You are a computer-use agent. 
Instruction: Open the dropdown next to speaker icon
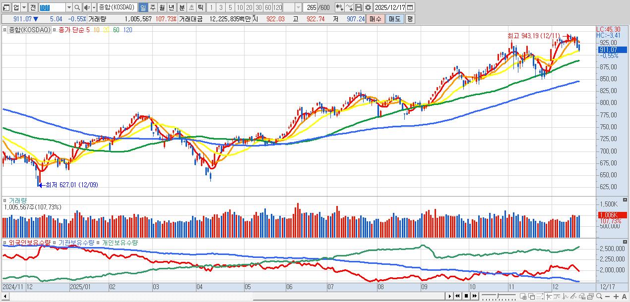click(93, 8)
